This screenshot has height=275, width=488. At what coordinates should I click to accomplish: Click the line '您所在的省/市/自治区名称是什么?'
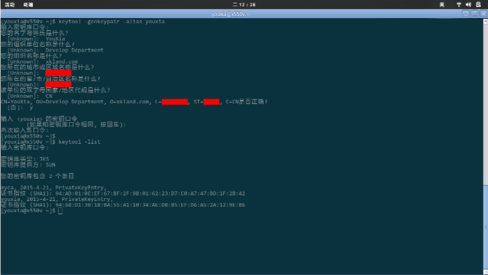pos(50,79)
